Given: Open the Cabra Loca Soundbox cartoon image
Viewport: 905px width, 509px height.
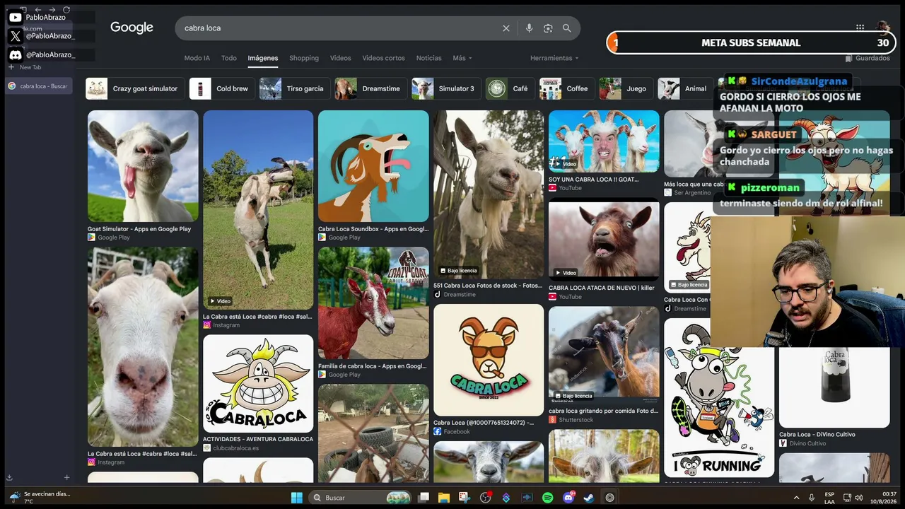Looking at the screenshot, I should (373, 166).
